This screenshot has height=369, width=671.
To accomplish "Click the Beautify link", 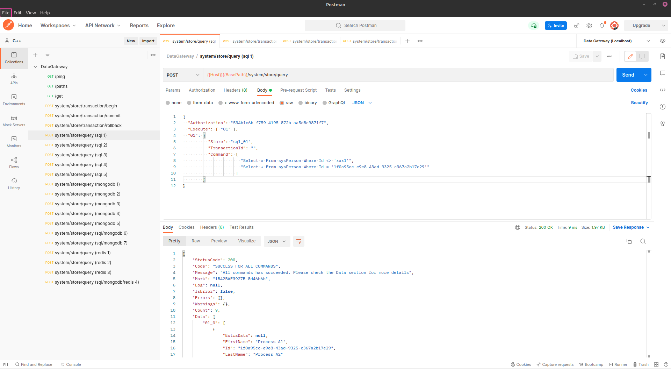I will click(639, 103).
